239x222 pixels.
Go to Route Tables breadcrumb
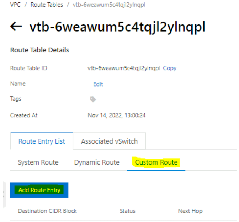coord(47,5)
